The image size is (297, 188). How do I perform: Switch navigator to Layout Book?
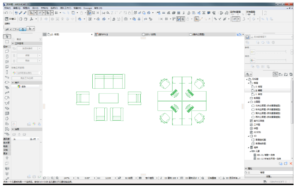pyautogui.click(x=286, y=75)
